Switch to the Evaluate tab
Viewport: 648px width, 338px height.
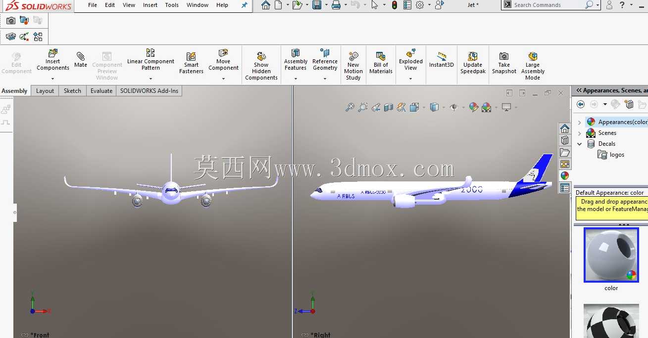click(x=101, y=91)
